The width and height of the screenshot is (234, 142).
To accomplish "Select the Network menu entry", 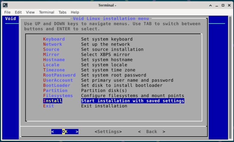I will (52, 44).
